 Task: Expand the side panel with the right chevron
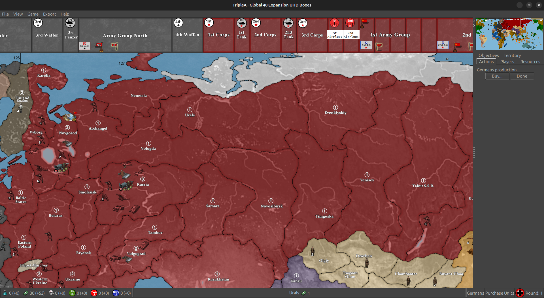point(474,26)
